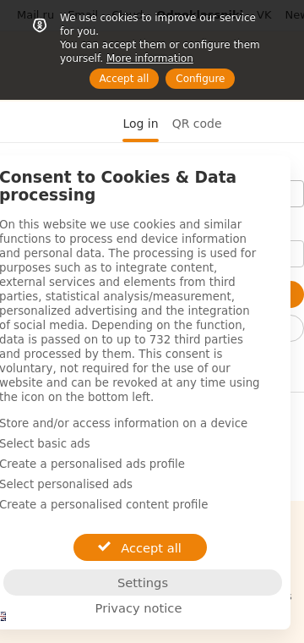
Task: Select 'Create a personalised ads profile' purpose
Action: click(x=92, y=464)
